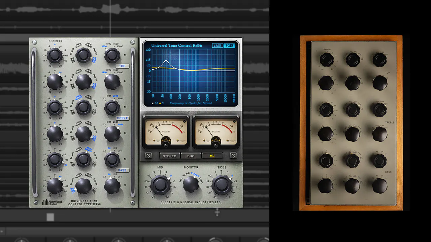Image resolution: width=431 pixels, height=242 pixels.
Task: Click the Treble S filter shape knob
Action: click(84, 134)
